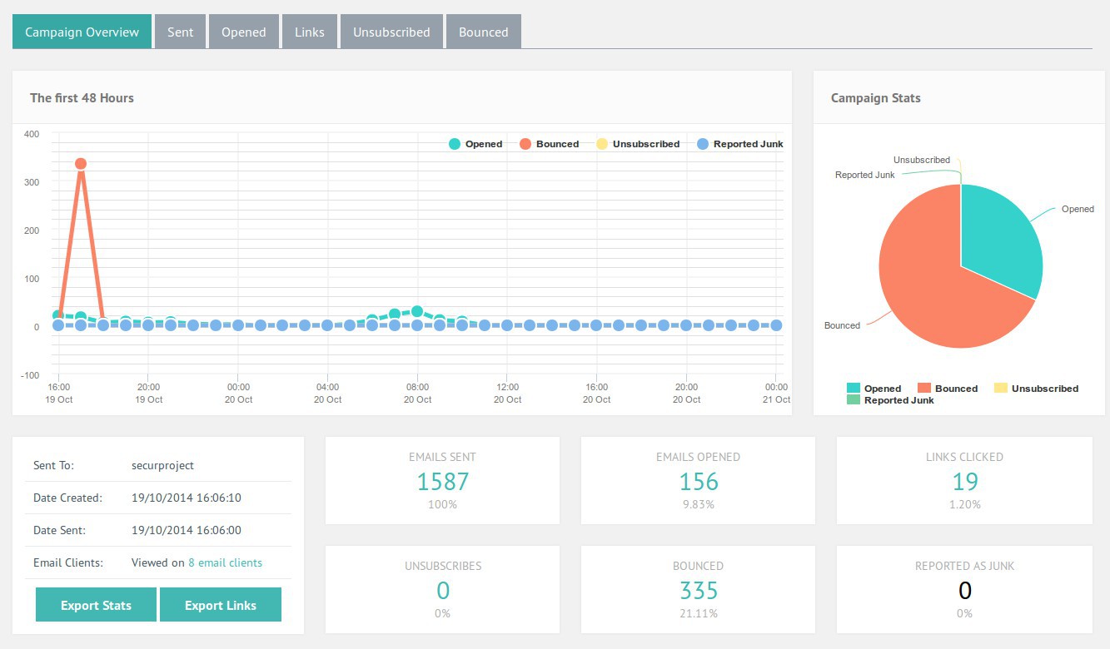
Task: Click the securproject list name
Action: tap(162, 466)
